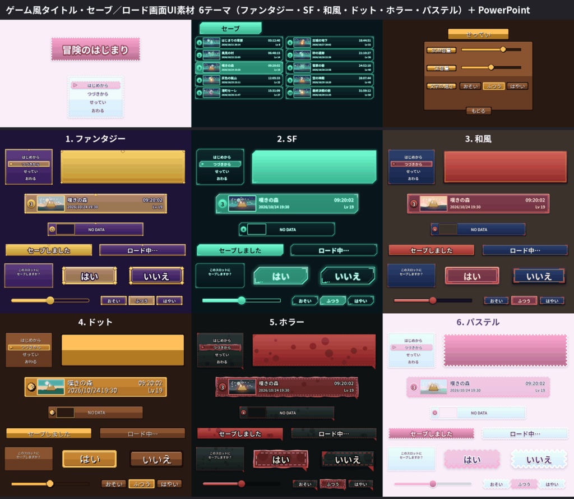Select ふつう speed in the ファンタジー theme
This screenshot has height=499, width=574.
coord(141,301)
